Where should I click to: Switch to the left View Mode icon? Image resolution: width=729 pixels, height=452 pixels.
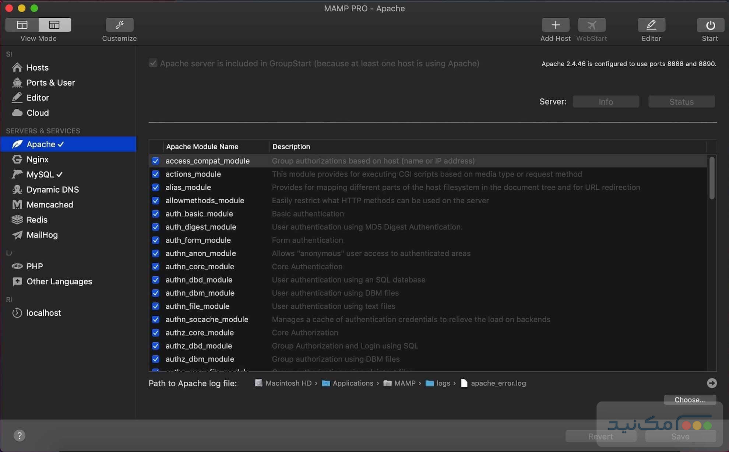[x=22, y=25]
